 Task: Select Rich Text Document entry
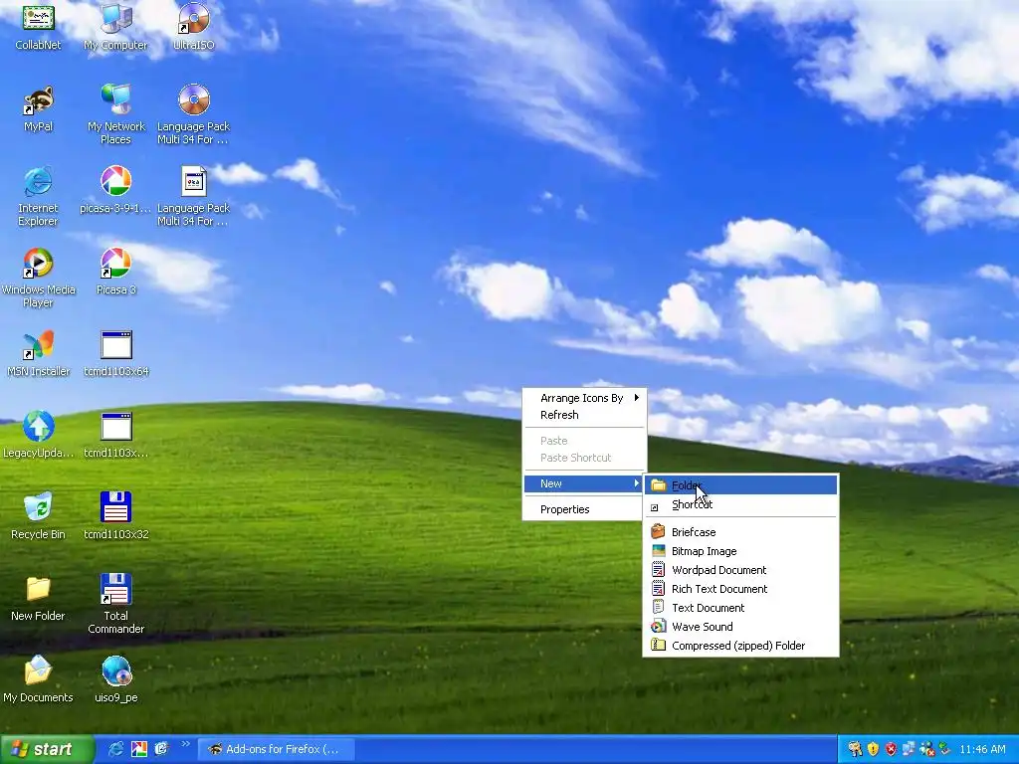click(740, 589)
